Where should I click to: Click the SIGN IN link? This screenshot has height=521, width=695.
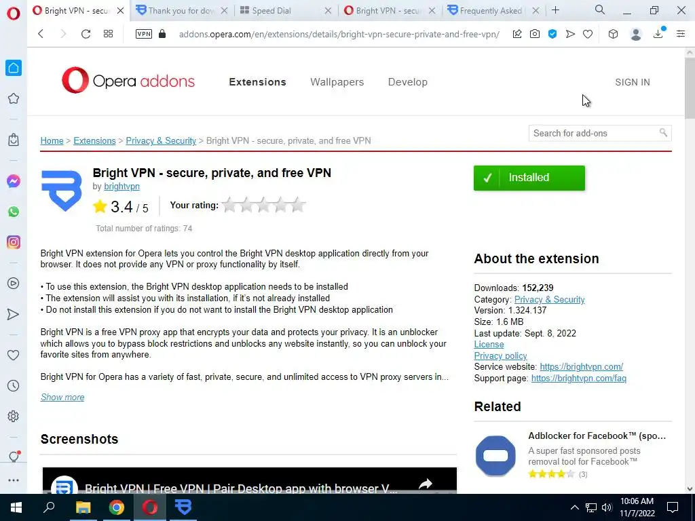tap(633, 82)
